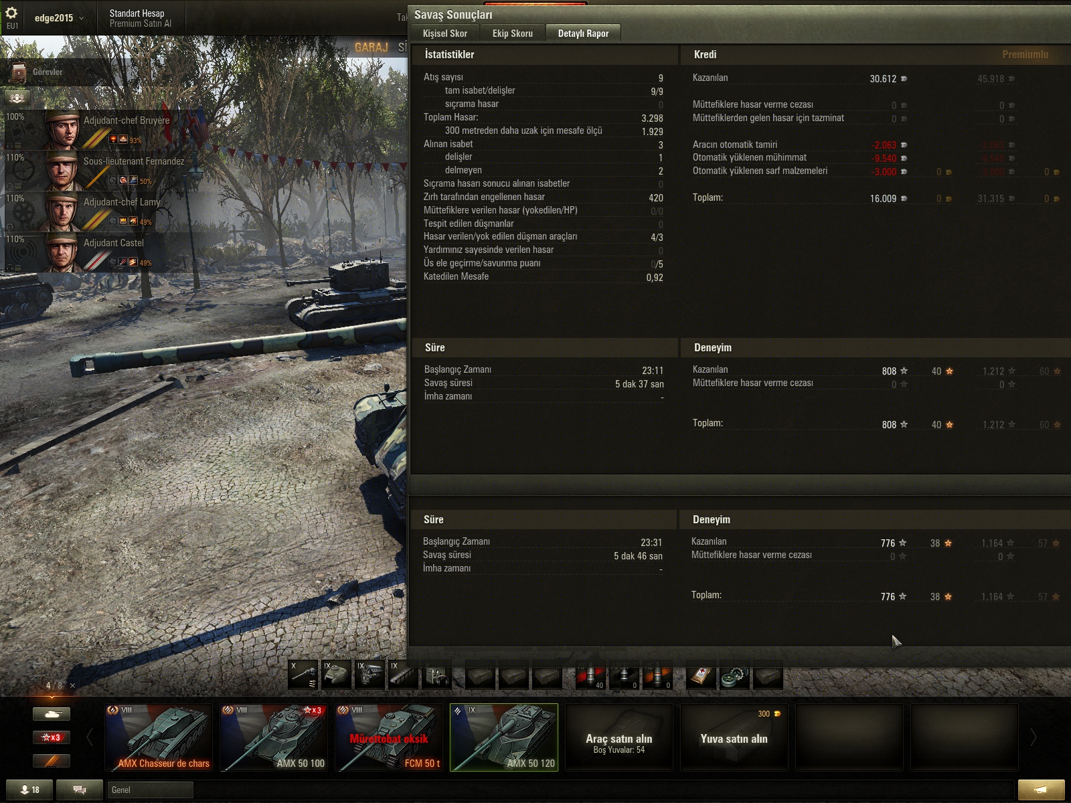Select the FCM 50 t tank
Screen dimensions: 1071x803
click(x=389, y=737)
